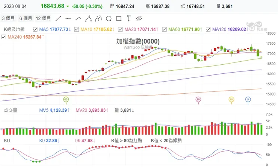Viewport: 278px width, 167px height.
Task: Choose the ABC wave pattern tool
Action: pos(88,18)
